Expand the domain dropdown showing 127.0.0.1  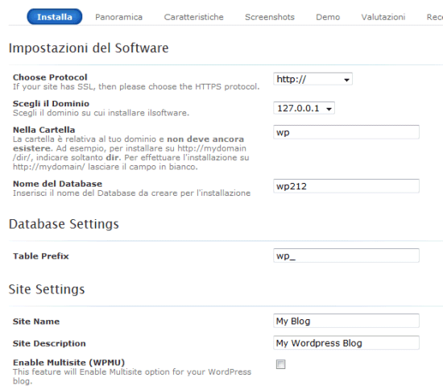[304, 108]
